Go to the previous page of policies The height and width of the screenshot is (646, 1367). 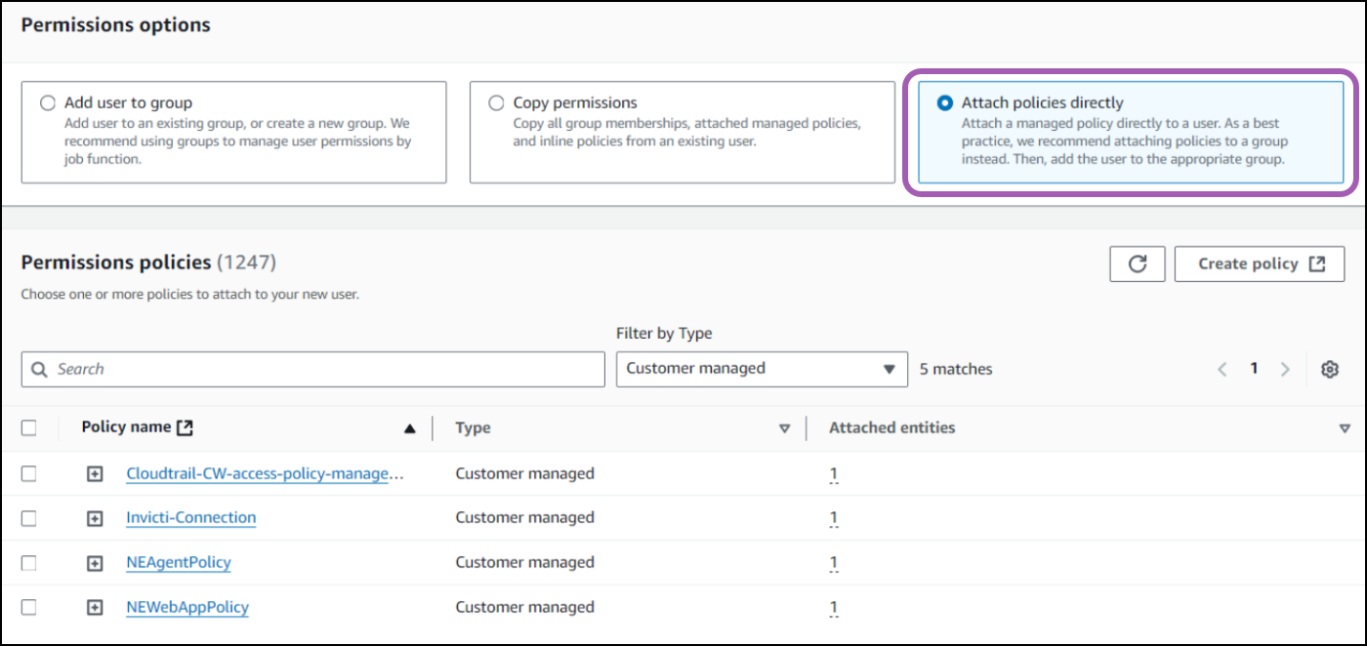[1222, 369]
